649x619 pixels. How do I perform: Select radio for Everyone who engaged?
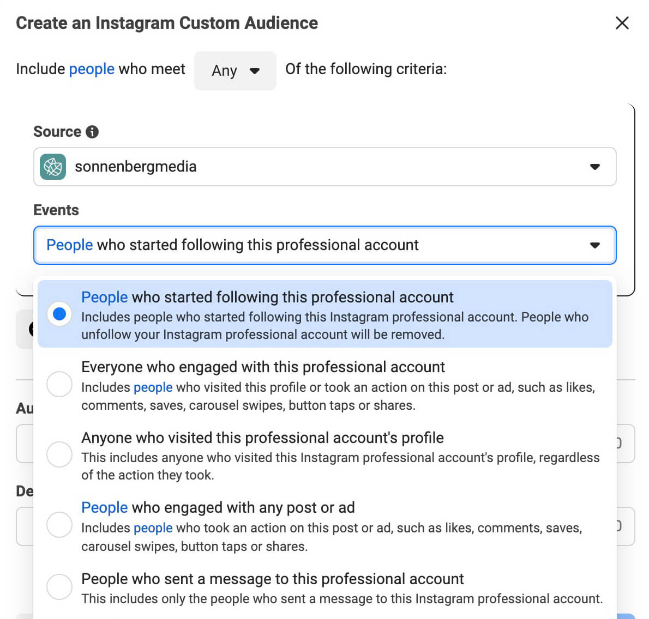point(59,384)
